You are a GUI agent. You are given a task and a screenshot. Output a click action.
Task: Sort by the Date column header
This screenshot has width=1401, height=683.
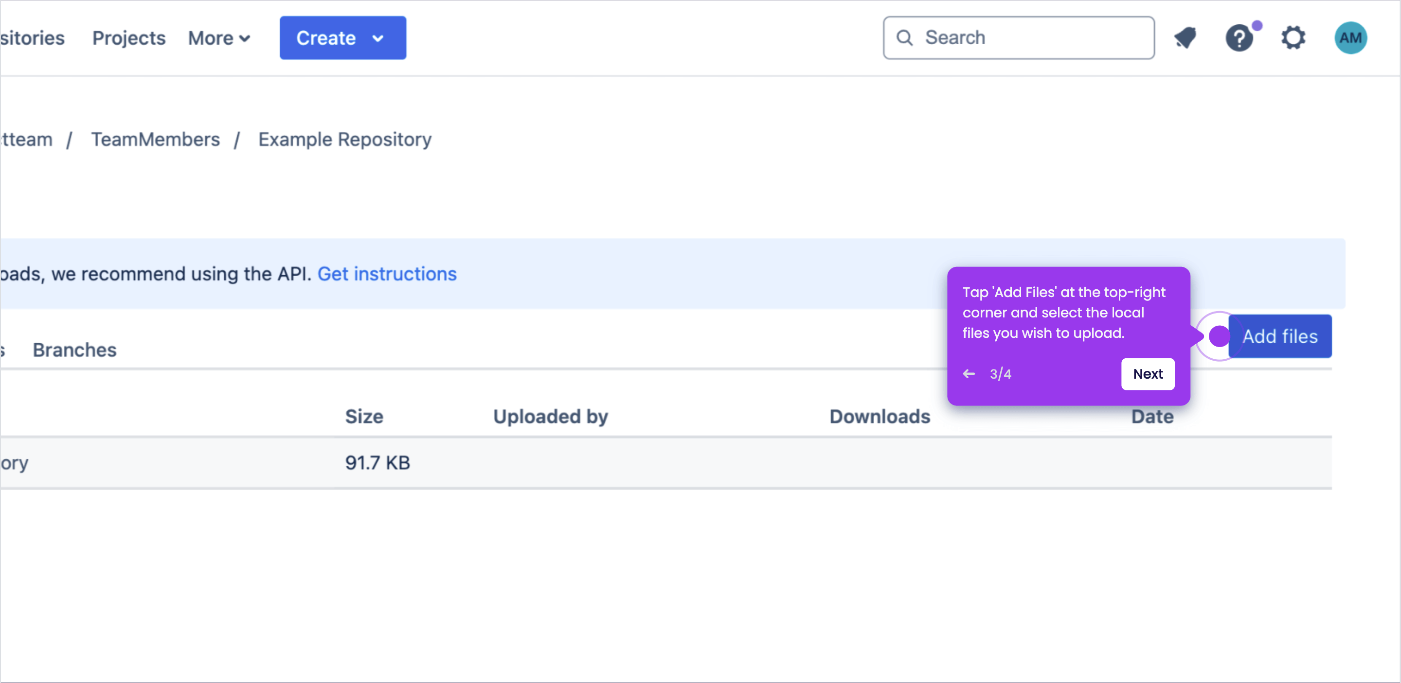[1152, 417]
